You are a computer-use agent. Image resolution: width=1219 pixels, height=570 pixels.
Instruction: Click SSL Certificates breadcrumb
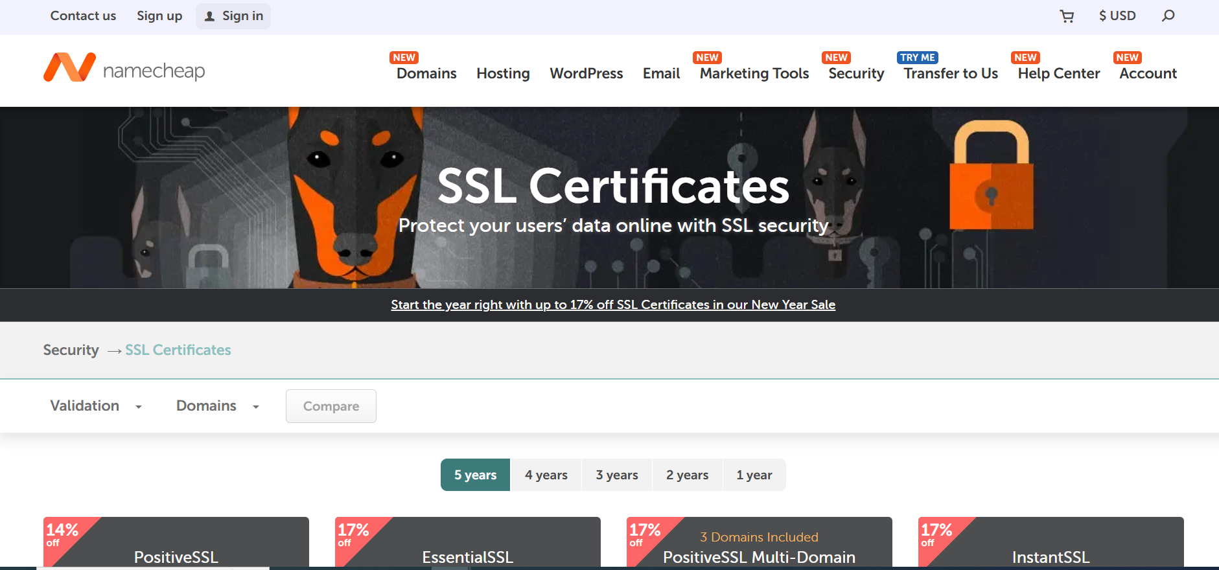click(178, 350)
